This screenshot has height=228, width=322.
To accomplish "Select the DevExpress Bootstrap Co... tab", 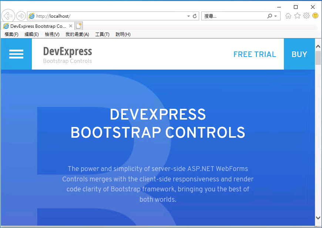I will point(38,26).
